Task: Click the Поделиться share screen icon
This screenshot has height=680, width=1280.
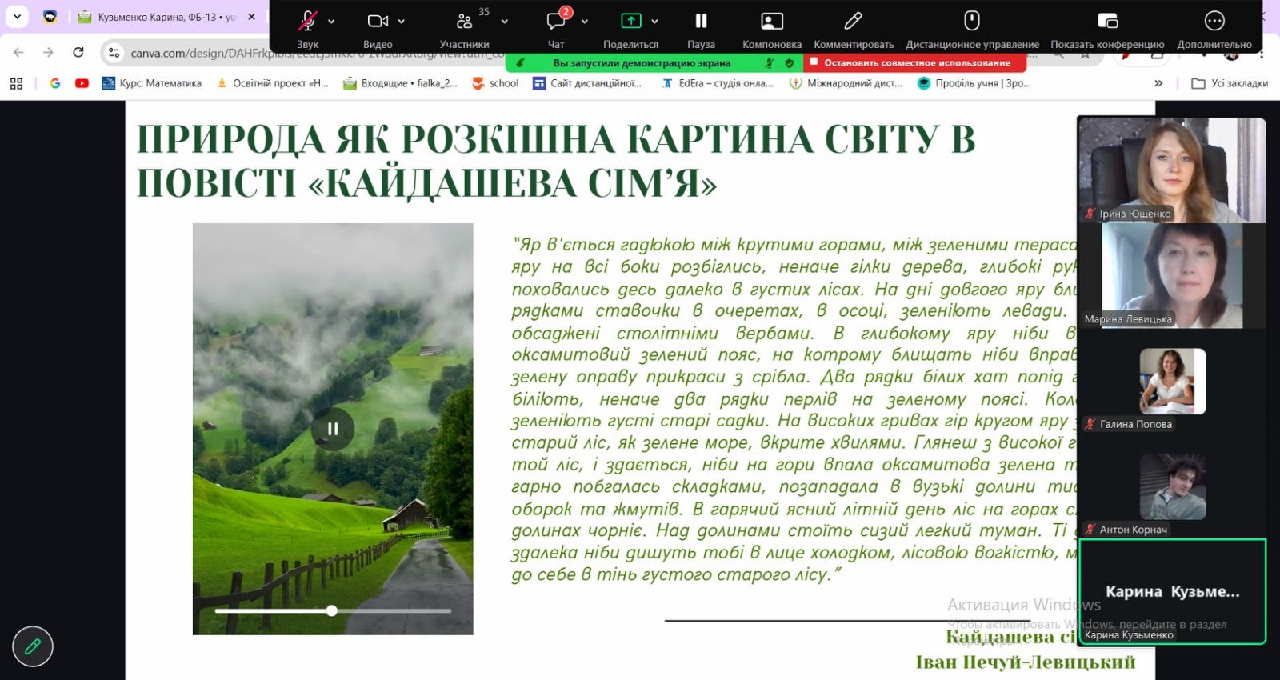Action: point(630,22)
